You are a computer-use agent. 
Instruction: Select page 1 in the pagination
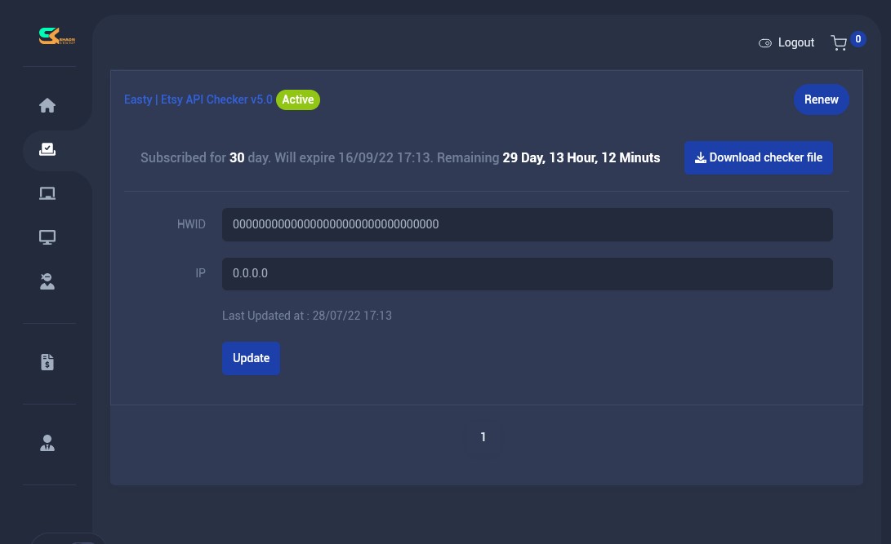click(483, 437)
